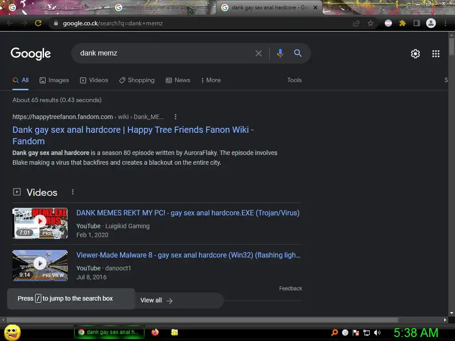Launch Firefox from the taskbar
The width and height of the screenshot is (455, 341).
tap(155, 332)
